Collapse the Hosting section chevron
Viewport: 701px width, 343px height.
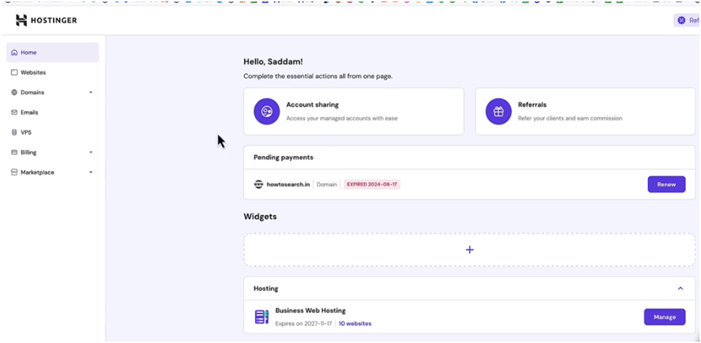click(x=680, y=289)
